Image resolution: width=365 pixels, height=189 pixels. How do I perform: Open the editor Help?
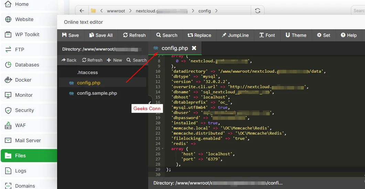click(x=348, y=35)
